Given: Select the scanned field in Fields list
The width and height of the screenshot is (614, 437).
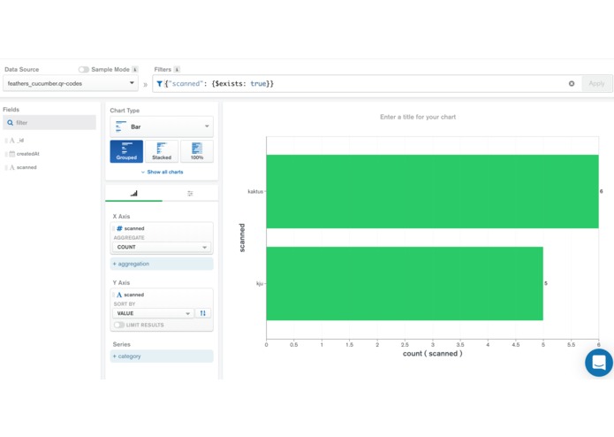Looking at the screenshot, I should point(27,167).
